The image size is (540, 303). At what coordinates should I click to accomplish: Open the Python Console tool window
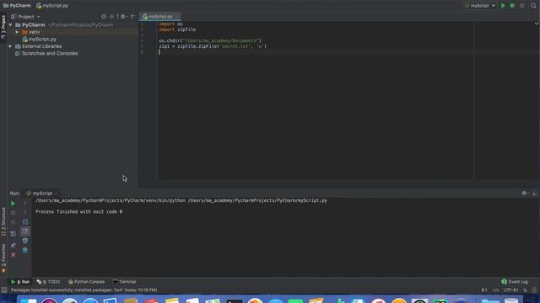[x=86, y=282]
